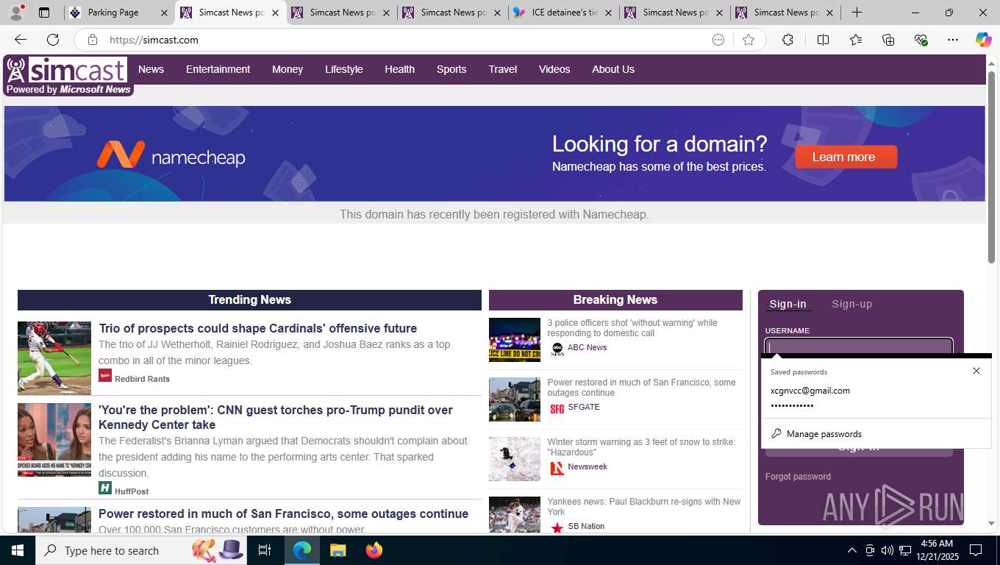Open the Entertainment menu item
The height and width of the screenshot is (565, 1000).
[218, 69]
